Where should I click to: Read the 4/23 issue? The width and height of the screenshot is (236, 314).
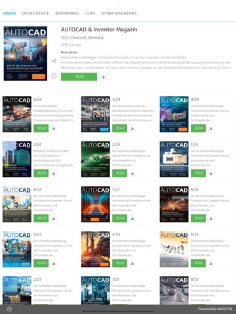(x=119, y=263)
